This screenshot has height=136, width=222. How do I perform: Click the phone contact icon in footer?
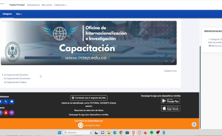point(5,102)
